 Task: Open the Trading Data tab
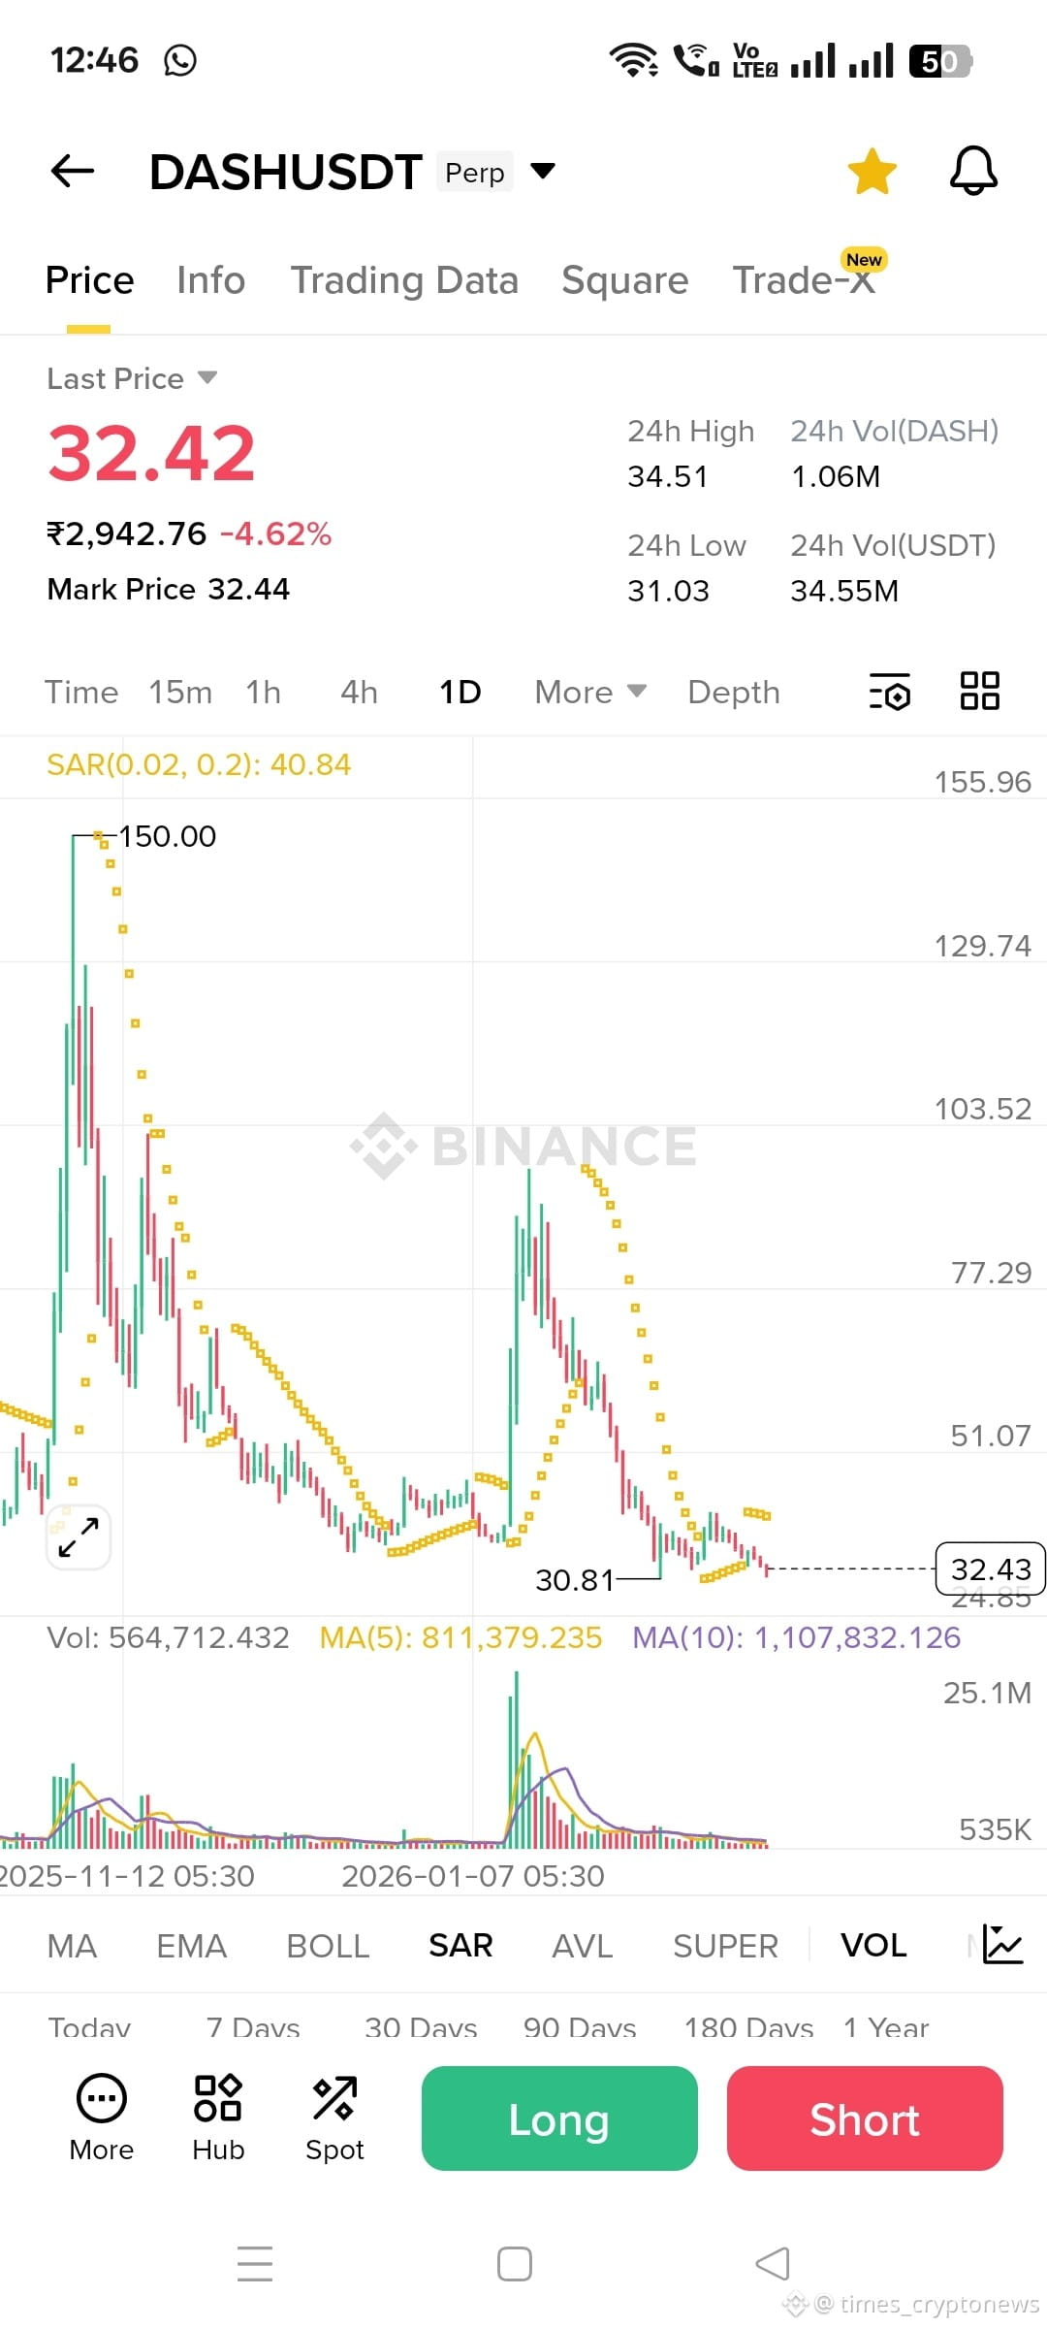pyautogui.click(x=404, y=280)
